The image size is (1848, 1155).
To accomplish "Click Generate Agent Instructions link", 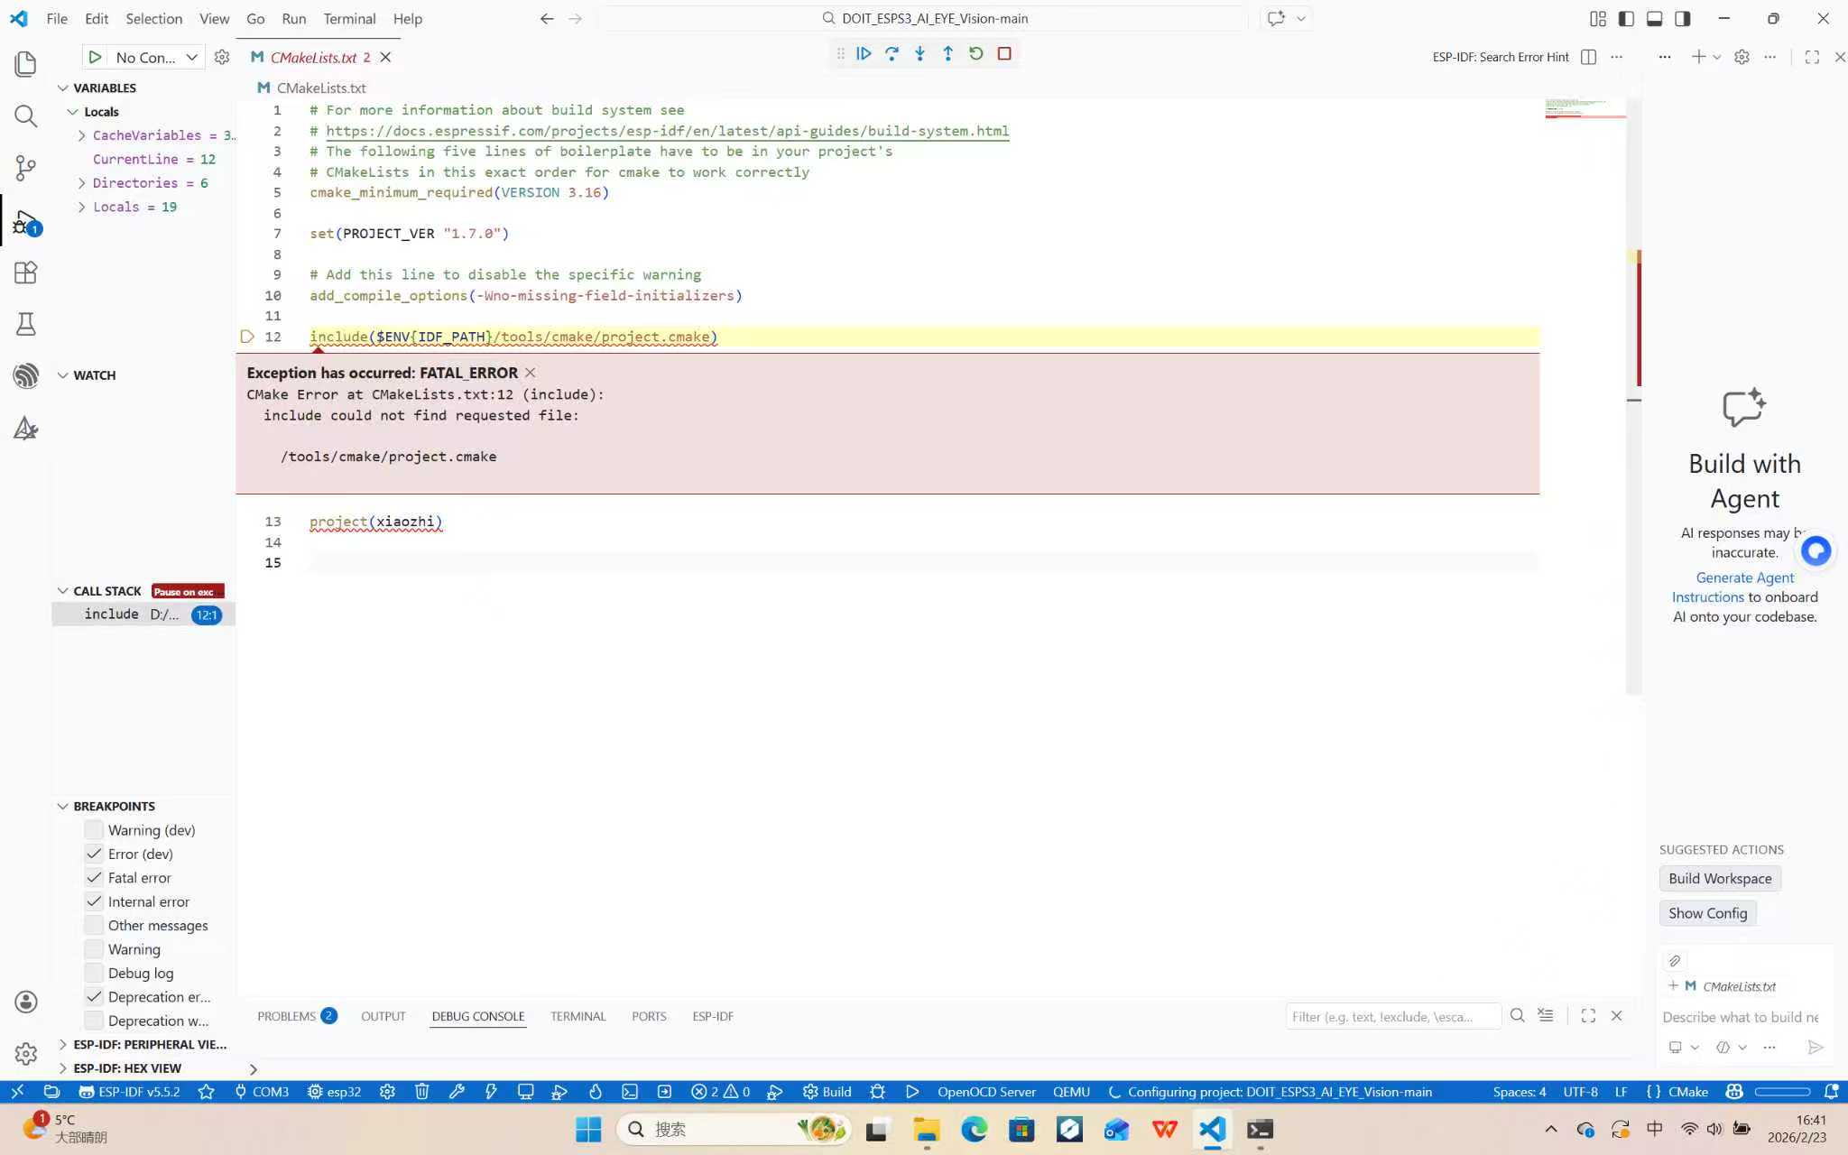I will tap(1743, 578).
